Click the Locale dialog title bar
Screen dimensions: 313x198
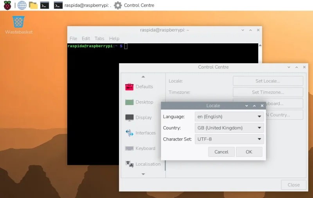(x=213, y=106)
